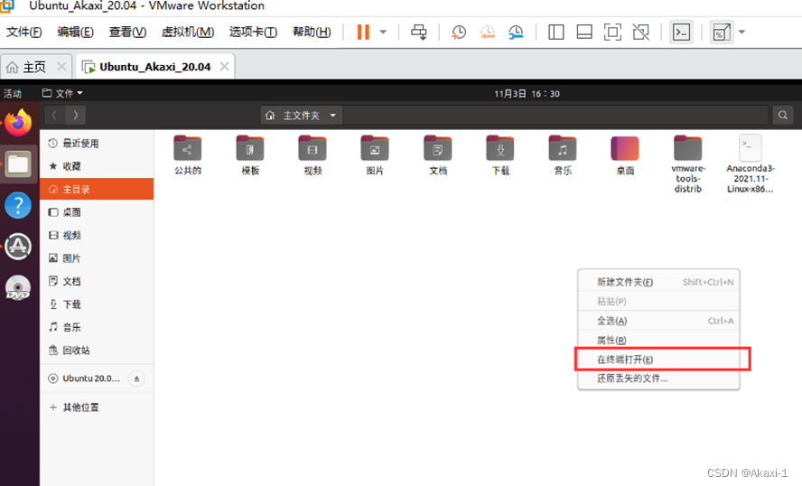Revert to the previous snapshot icon

coord(488,33)
